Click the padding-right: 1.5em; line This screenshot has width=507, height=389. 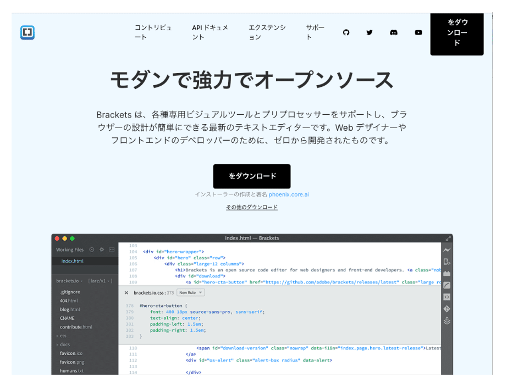178,330
